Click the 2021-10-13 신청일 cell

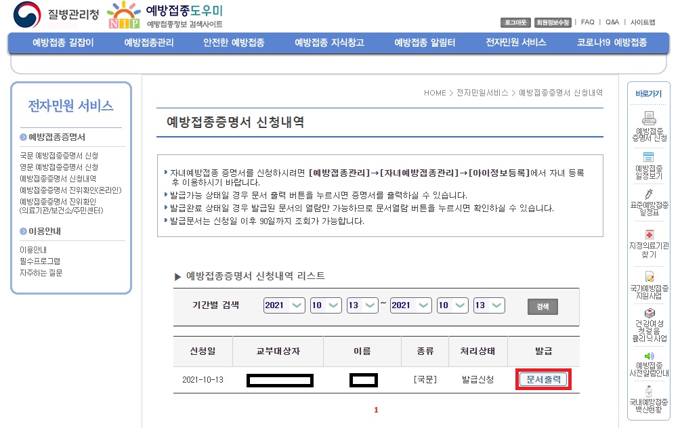click(203, 380)
